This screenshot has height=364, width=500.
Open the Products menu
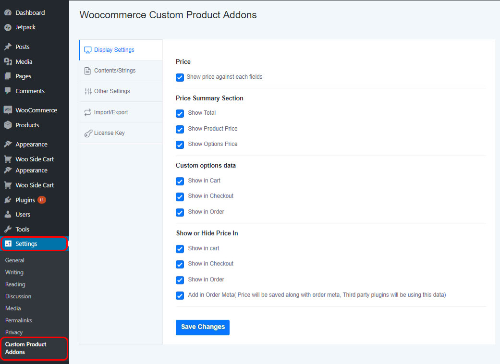35,125
